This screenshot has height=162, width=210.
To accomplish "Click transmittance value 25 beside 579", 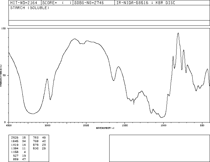I will (x=44, y=145).
